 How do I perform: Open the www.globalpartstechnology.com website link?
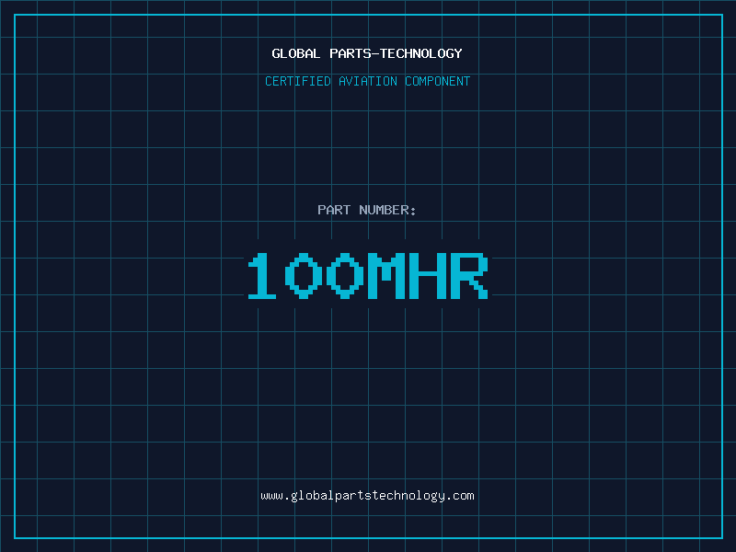367,495
